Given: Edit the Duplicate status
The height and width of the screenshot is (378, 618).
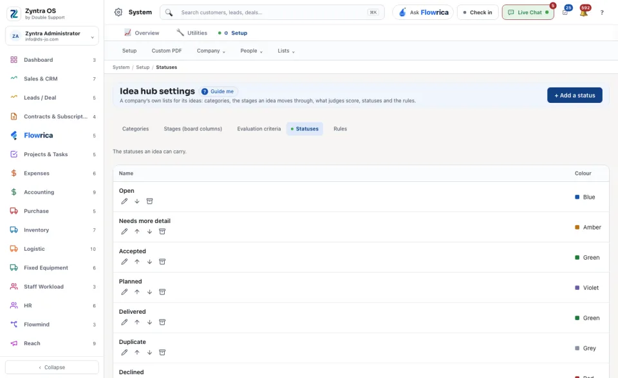Looking at the screenshot, I should 124,352.
